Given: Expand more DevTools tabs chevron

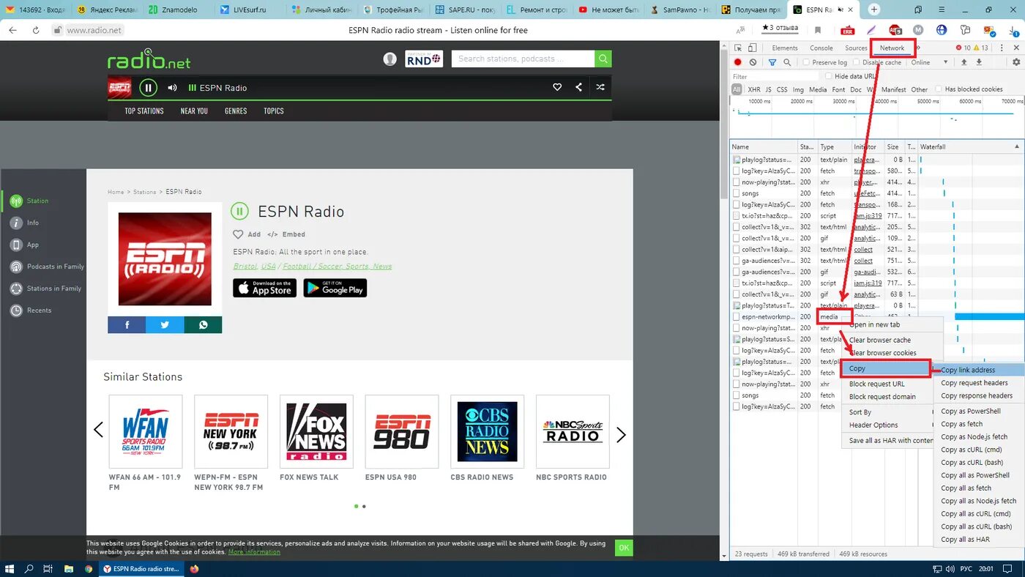Looking at the screenshot, I should coord(918,48).
